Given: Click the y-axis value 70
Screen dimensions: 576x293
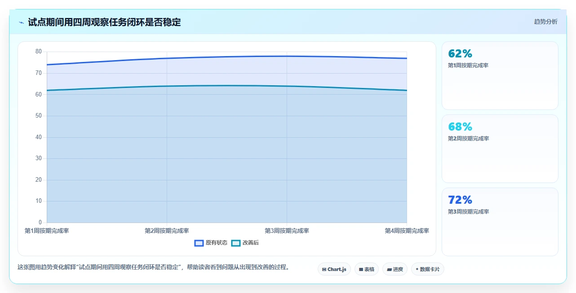Looking at the screenshot, I should (39, 73).
